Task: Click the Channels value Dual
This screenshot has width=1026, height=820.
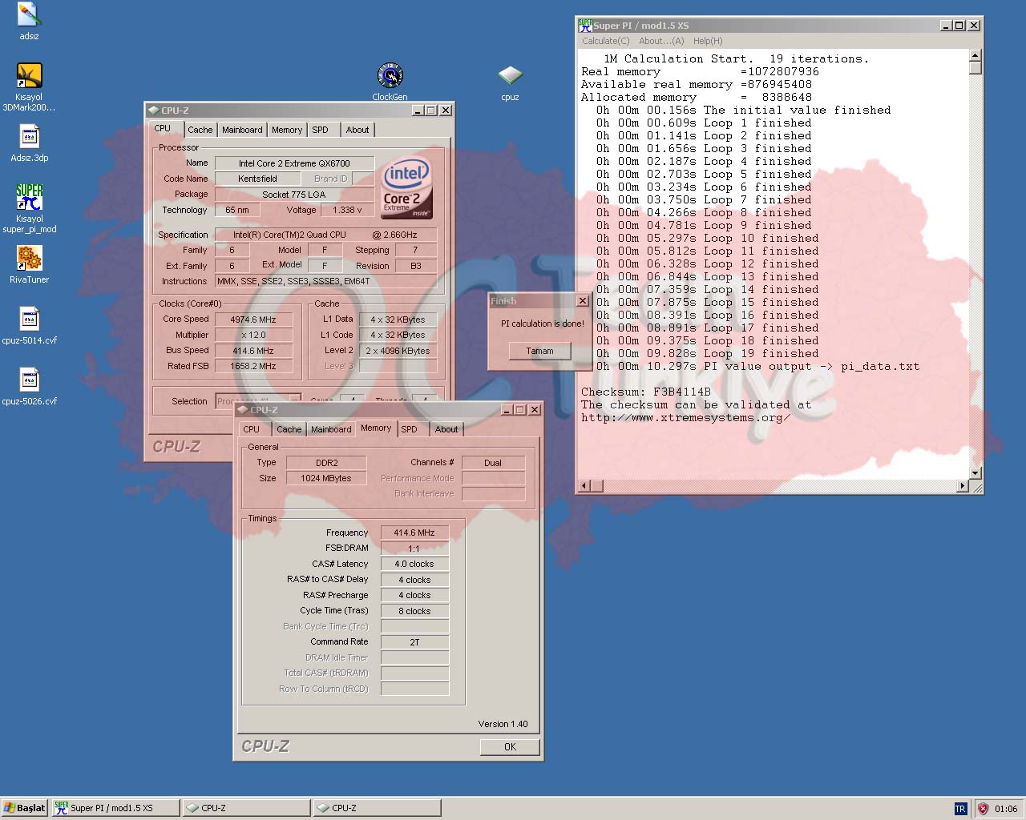Action: pyautogui.click(x=493, y=463)
